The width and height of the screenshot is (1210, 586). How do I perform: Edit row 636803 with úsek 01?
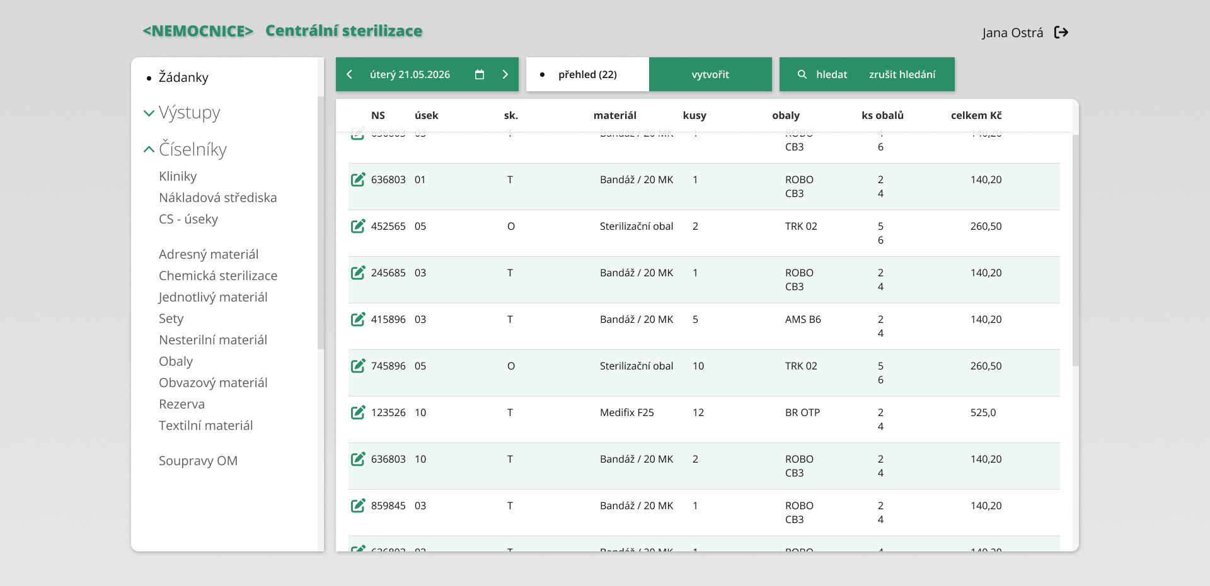coord(358,180)
